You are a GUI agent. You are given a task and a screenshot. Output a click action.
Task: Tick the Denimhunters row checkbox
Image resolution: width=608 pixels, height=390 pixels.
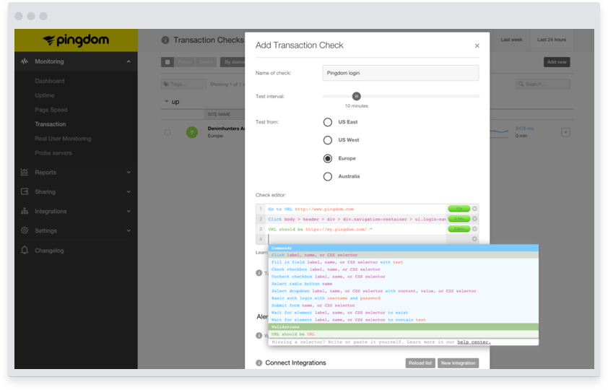coord(168,132)
